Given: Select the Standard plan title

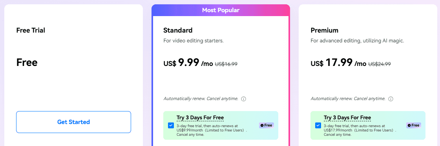Looking at the screenshot, I should (178, 30).
